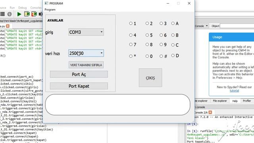Open the Debug menu in Spyder
This screenshot has height=143, width=254.
click(22, 8)
